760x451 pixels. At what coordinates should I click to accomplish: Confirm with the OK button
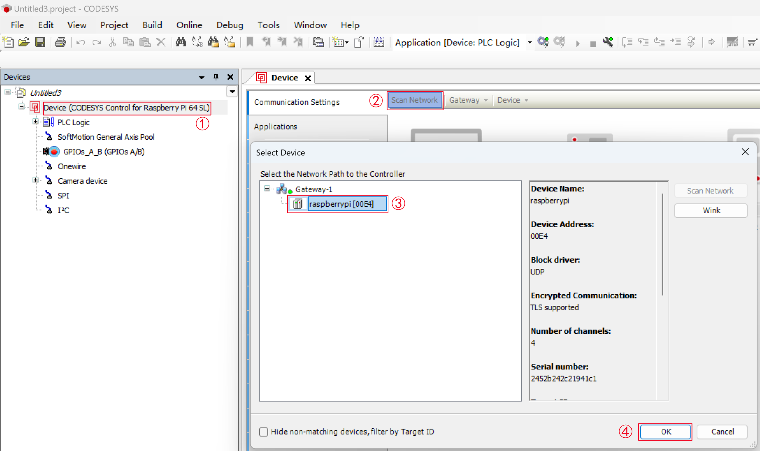(x=666, y=432)
